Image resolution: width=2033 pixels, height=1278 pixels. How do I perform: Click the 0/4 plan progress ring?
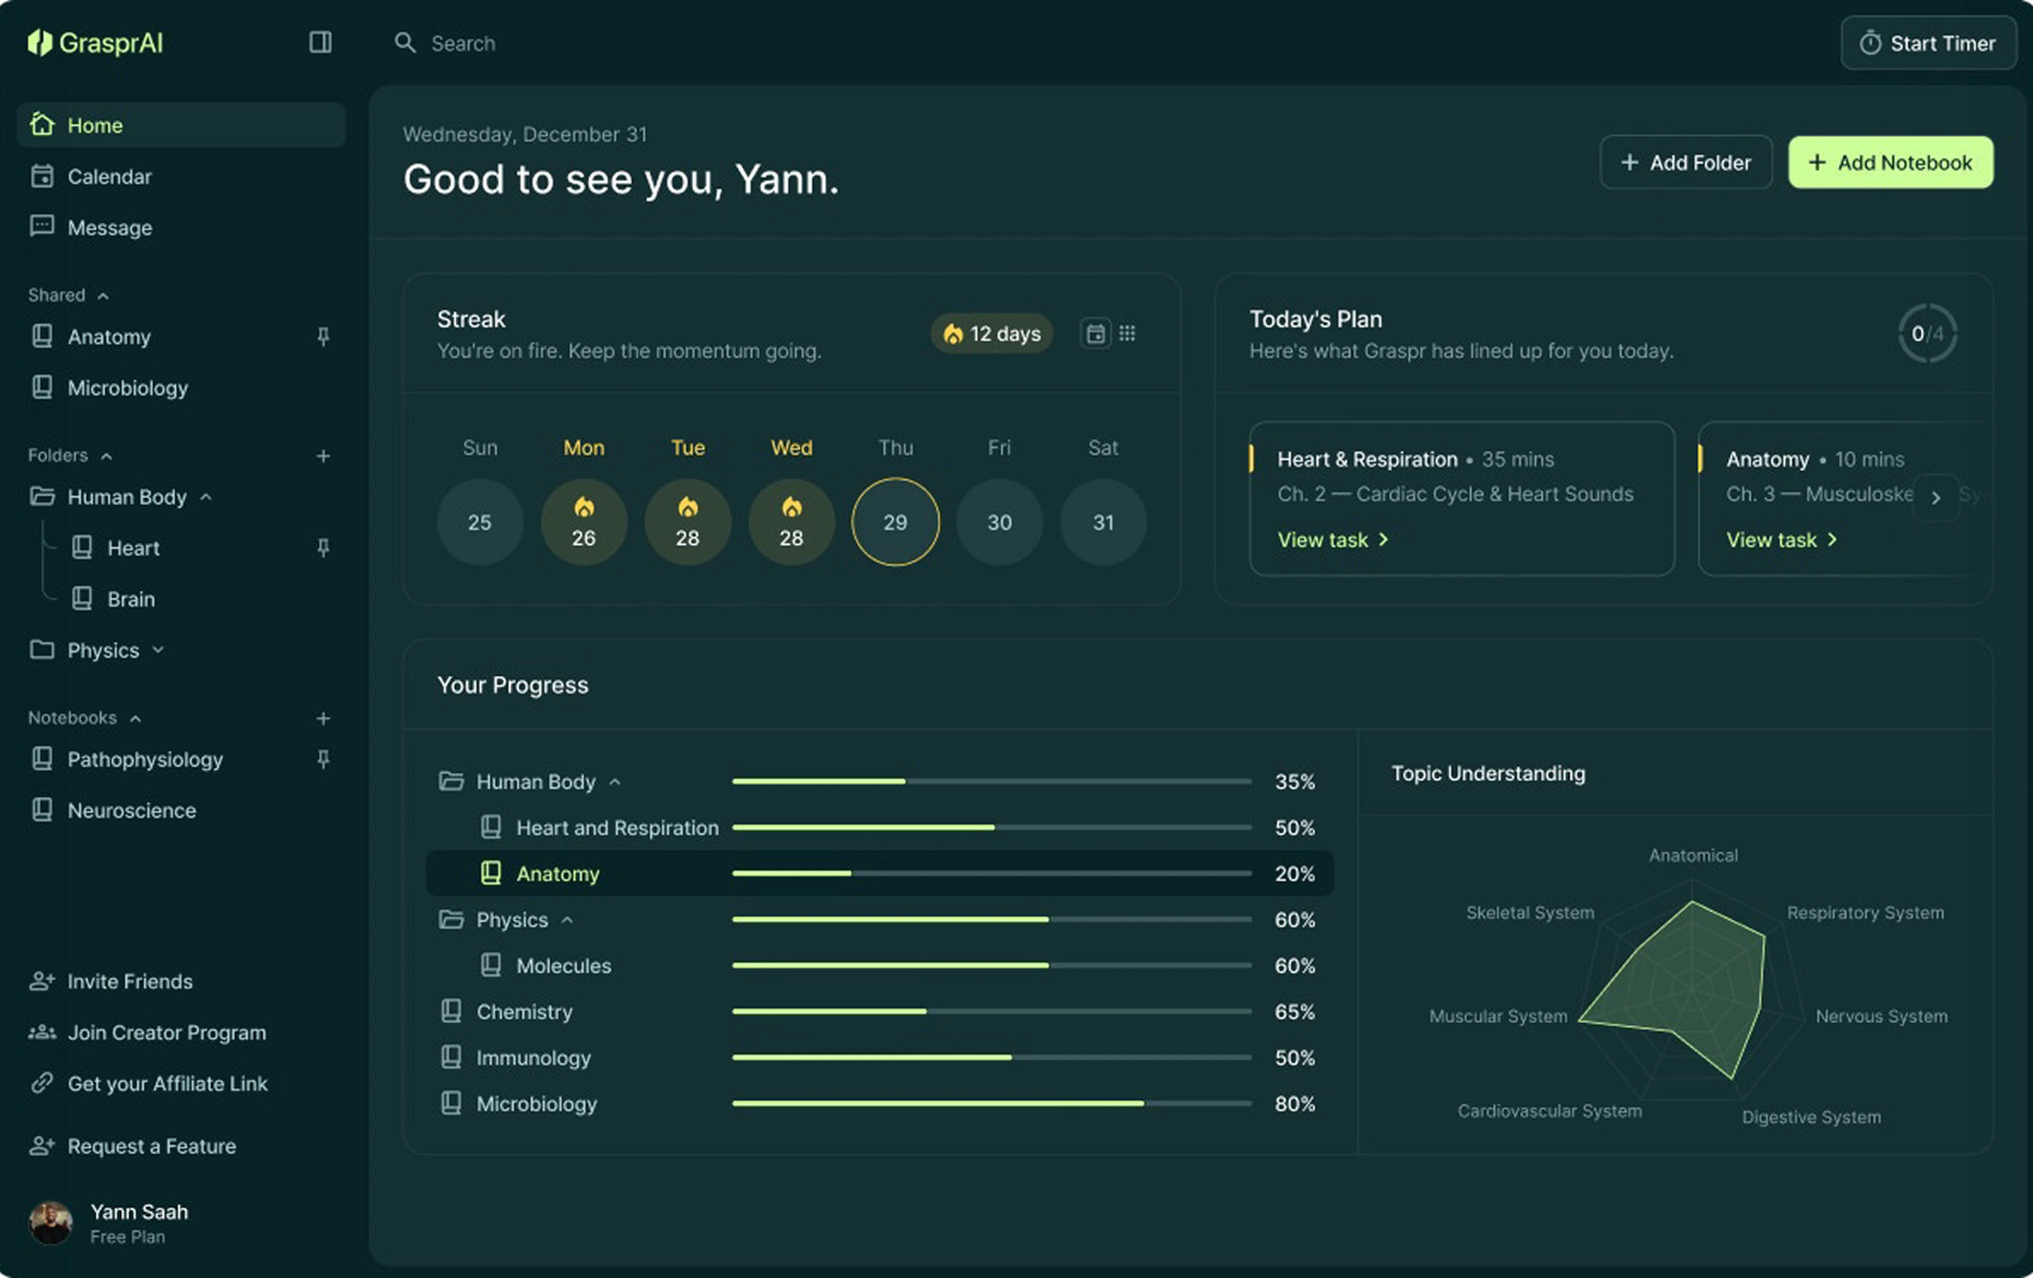pos(1928,334)
